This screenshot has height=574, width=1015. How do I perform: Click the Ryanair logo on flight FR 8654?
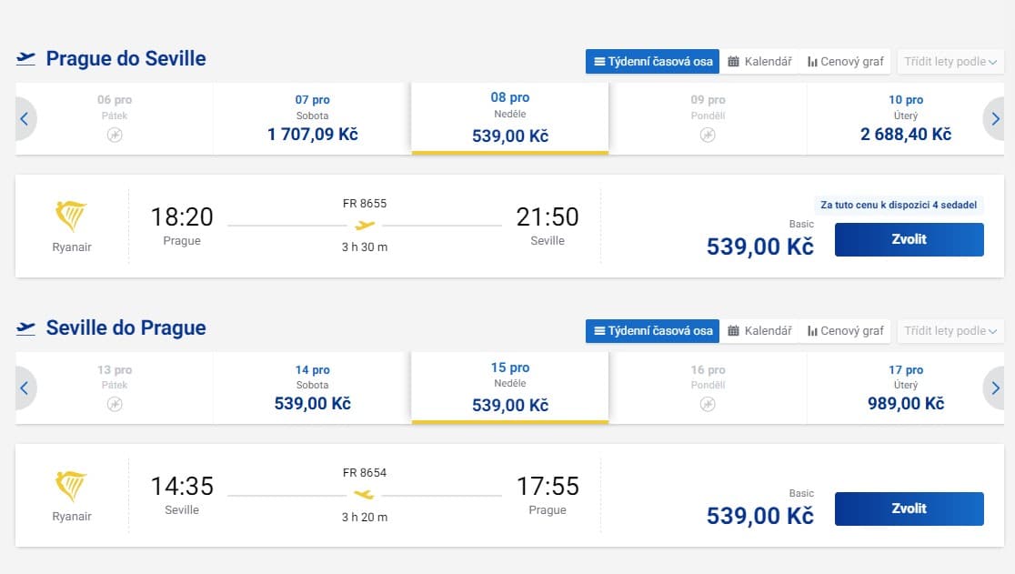[71, 486]
